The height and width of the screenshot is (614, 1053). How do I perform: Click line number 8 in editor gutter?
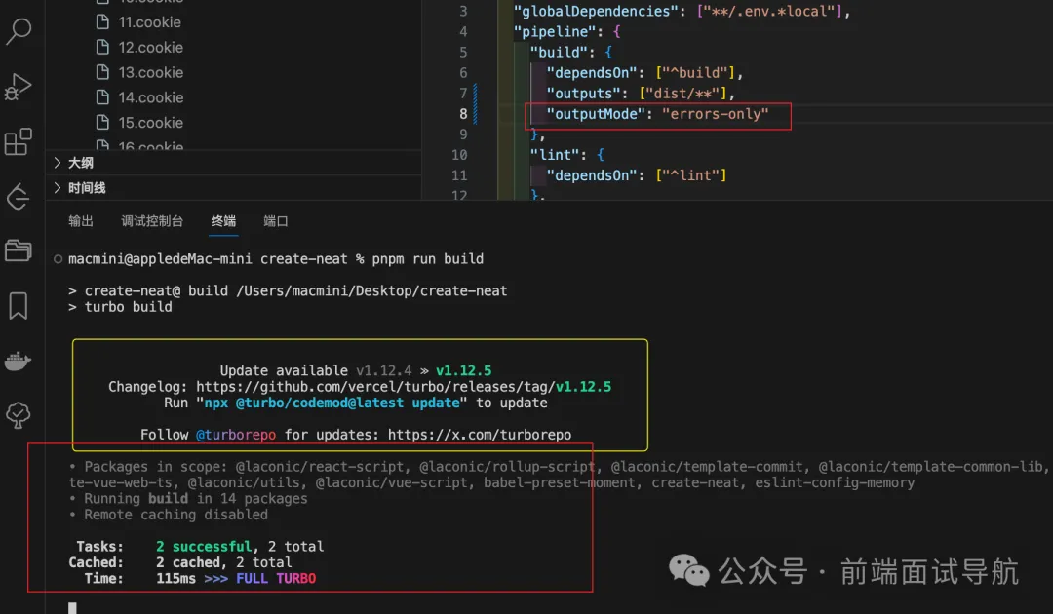click(463, 114)
